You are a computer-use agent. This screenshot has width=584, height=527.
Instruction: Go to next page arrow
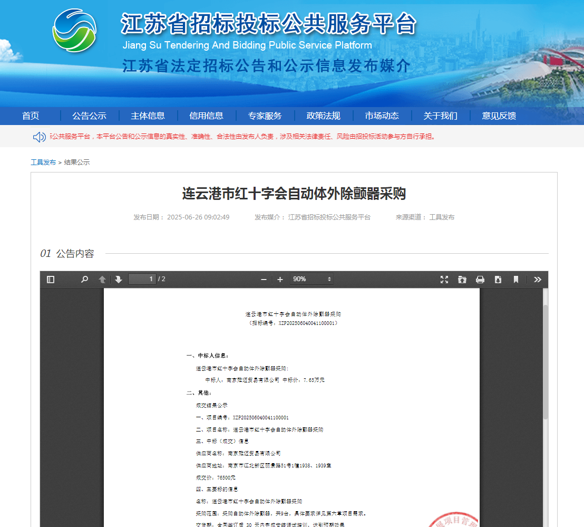119,280
